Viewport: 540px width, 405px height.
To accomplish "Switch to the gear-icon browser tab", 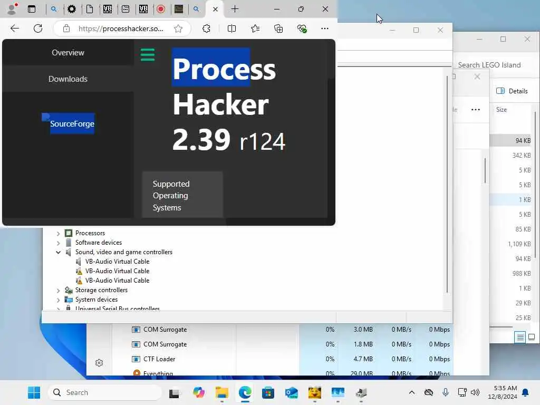I will 72,9.
